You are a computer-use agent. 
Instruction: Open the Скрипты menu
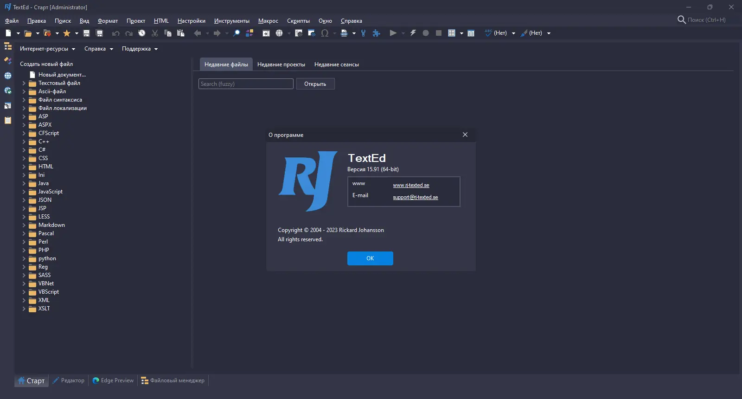coord(298,21)
